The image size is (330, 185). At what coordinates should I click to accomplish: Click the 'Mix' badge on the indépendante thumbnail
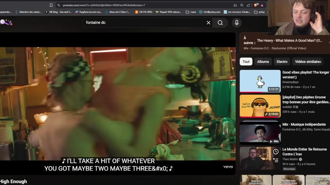(274, 141)
